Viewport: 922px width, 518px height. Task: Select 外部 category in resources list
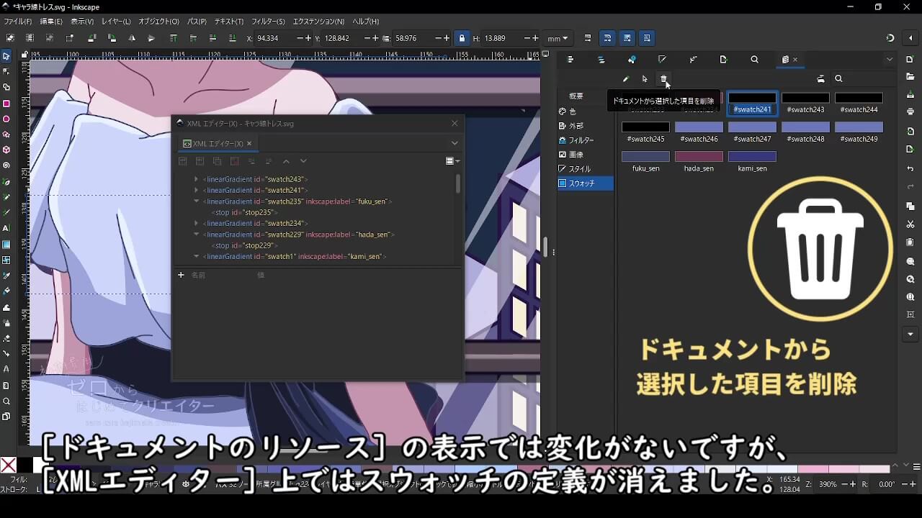[x=585, y=126]
